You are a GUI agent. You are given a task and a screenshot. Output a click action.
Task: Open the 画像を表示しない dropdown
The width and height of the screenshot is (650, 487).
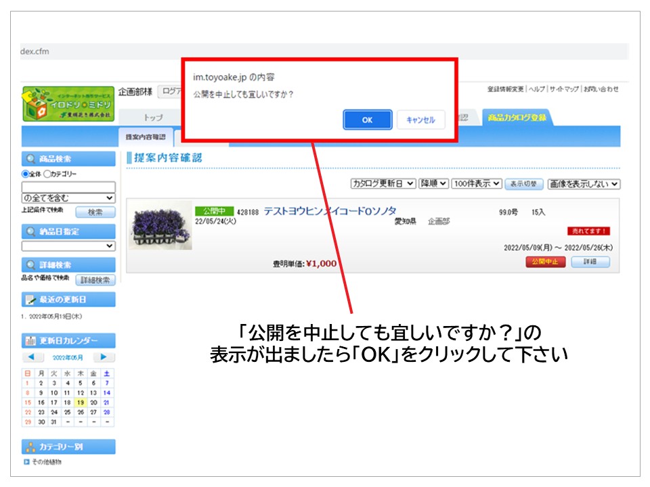click(584, 183)
